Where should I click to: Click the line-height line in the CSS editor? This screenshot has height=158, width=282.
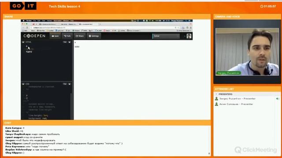(38, 115)
